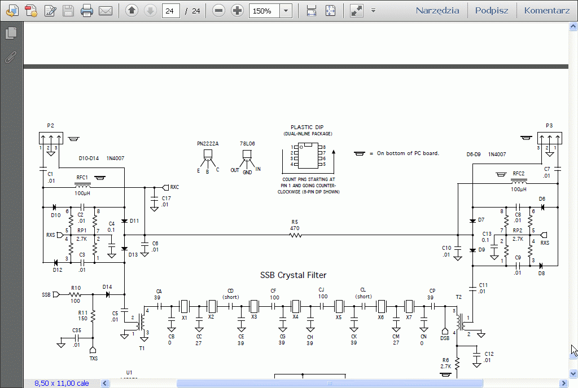Image resolution: width=578 pixels, height=388 pixels.
Task: Go to the previous page using up arrow
Action: (x=132, y=10)
